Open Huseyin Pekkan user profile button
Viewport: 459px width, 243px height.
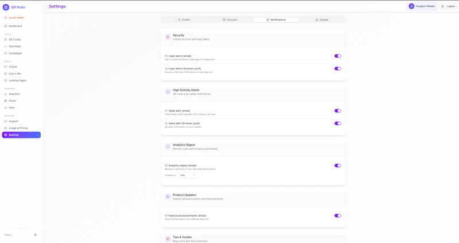point(422,6)
